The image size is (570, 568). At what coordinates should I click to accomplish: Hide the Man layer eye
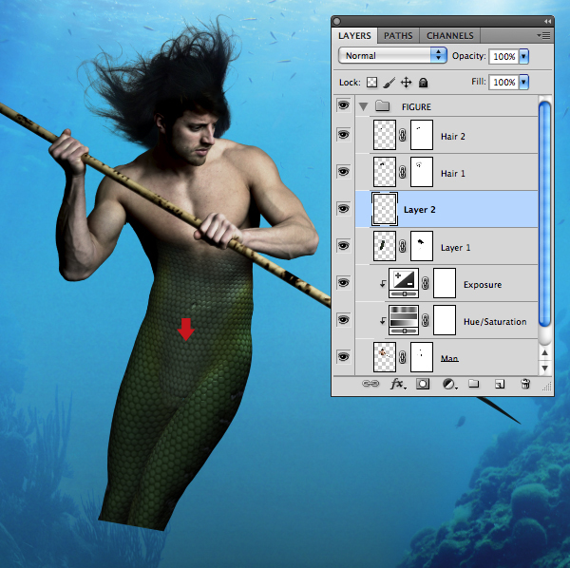[x=343, y=357]
